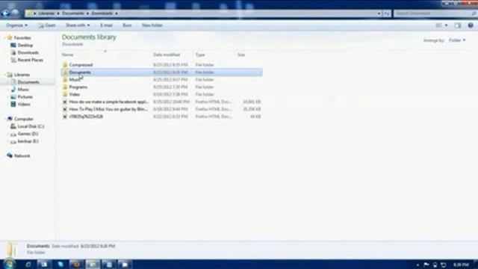The height and width of the screenshot is (269, 478).
Task: Click the Change your view icon
Action: (438, 25)
